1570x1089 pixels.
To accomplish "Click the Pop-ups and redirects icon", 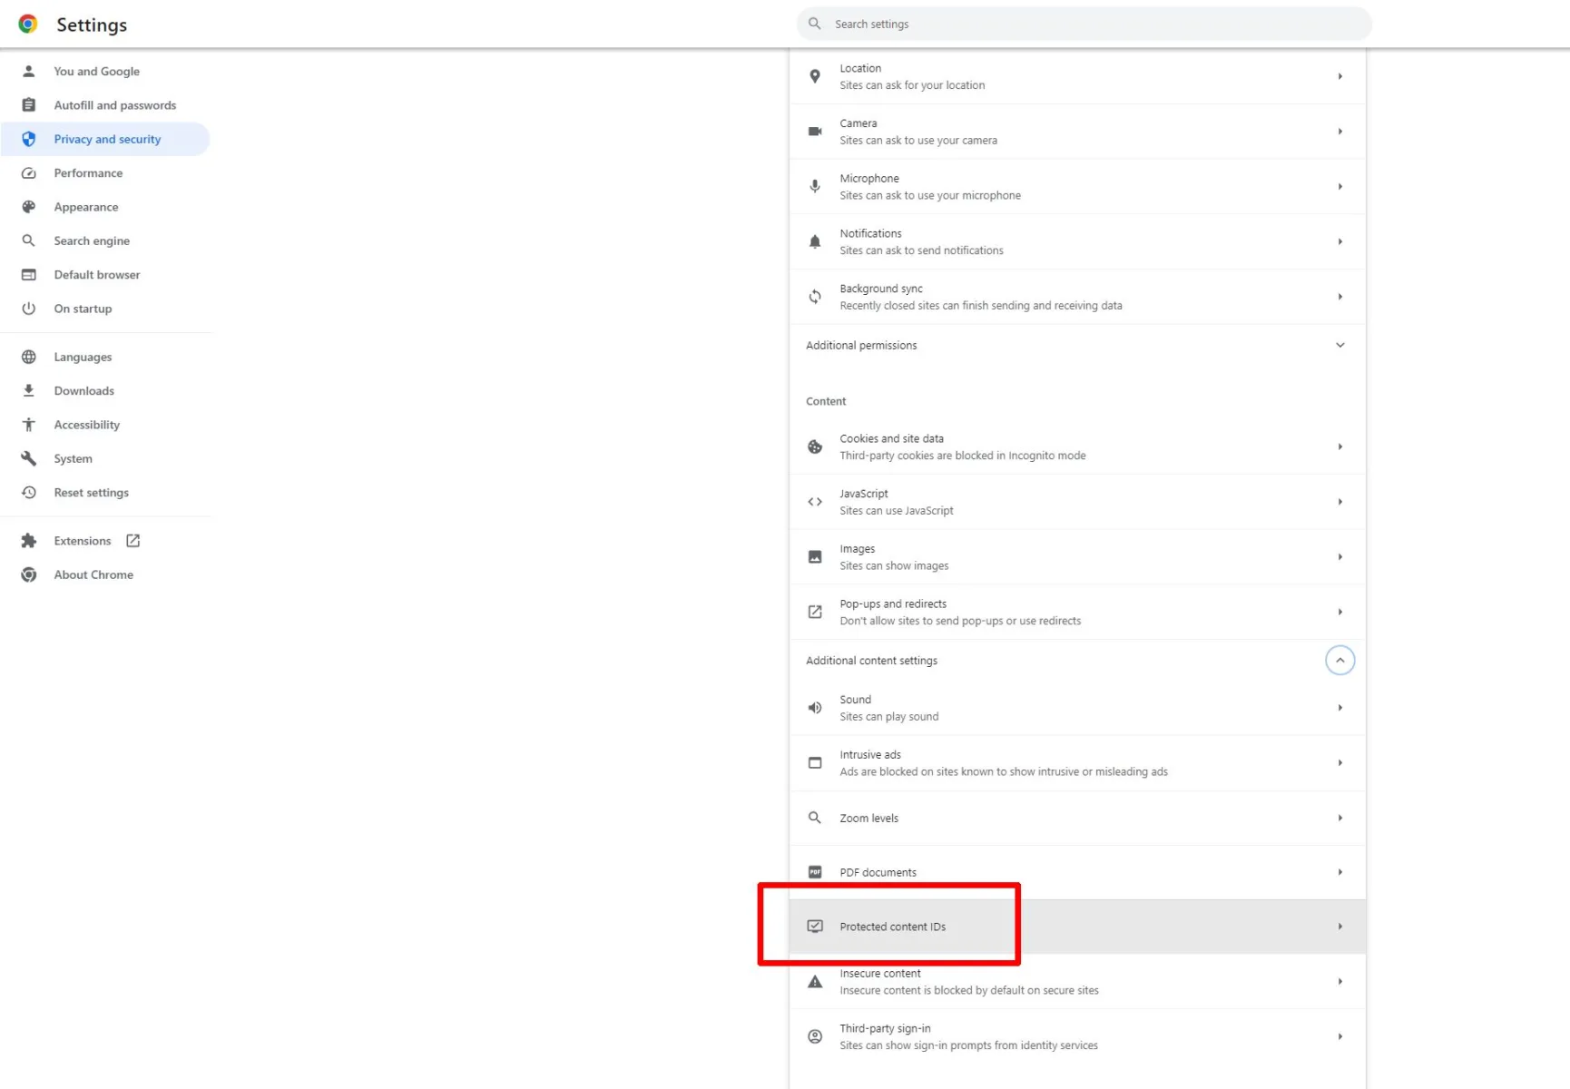I will pos(815,612).
